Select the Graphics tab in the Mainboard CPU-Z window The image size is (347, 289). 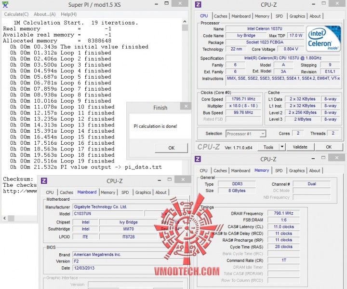pyautogui.click(x=143, y=193)
